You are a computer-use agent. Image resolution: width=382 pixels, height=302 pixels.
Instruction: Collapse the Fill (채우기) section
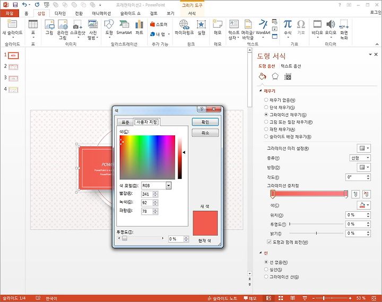(261, 91)
